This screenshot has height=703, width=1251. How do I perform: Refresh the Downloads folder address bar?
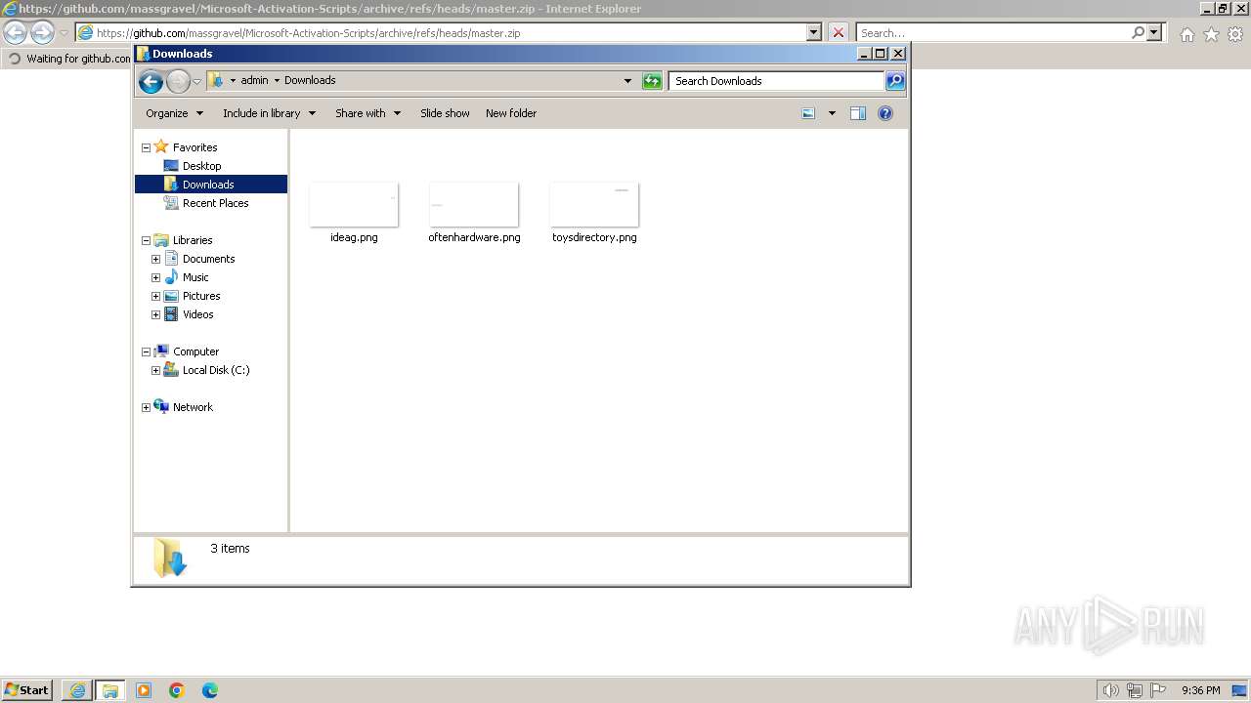pos(652,81)
